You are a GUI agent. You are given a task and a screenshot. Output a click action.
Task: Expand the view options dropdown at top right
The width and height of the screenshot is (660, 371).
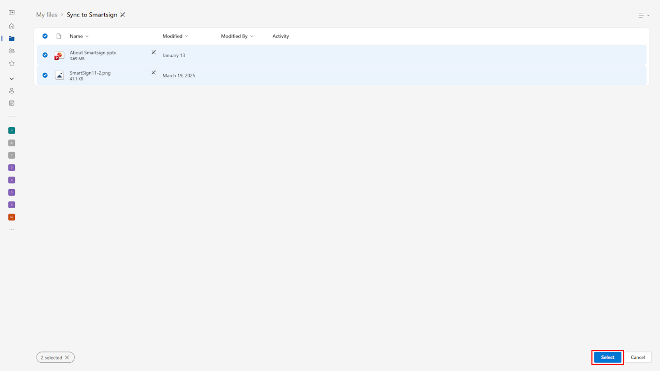point(643,15)
